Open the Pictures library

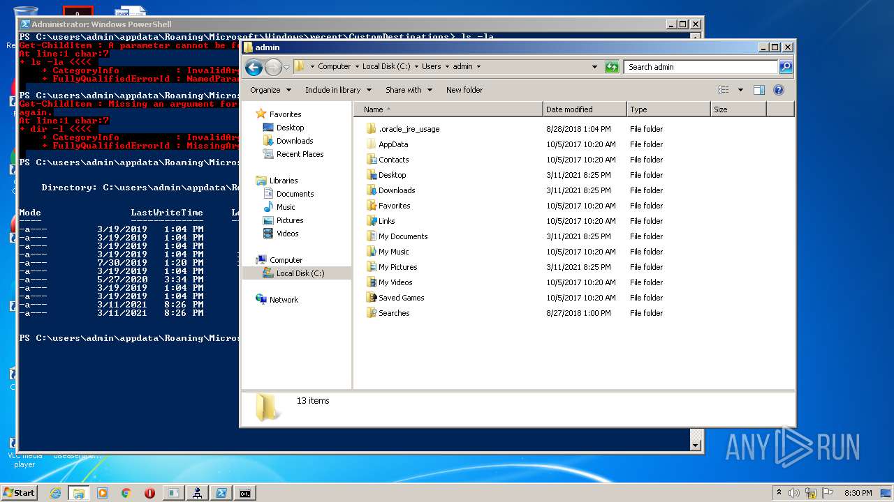[289, 220]
